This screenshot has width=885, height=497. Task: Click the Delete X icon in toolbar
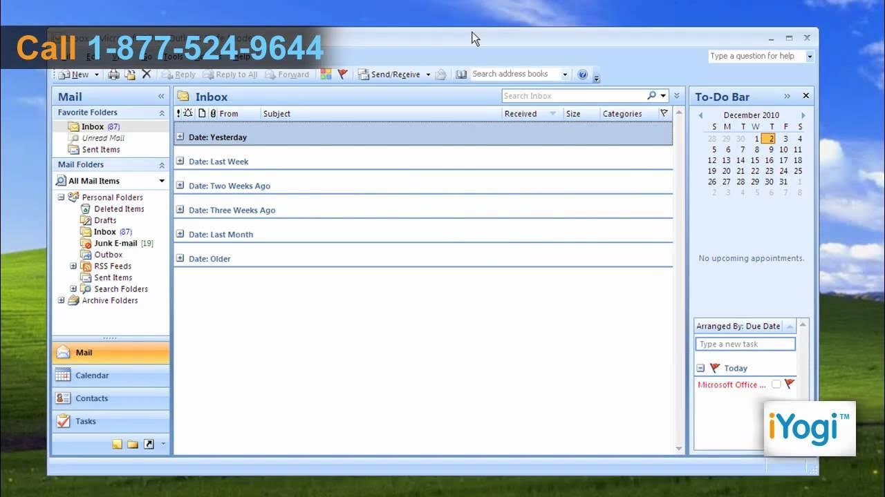[146, 74]
